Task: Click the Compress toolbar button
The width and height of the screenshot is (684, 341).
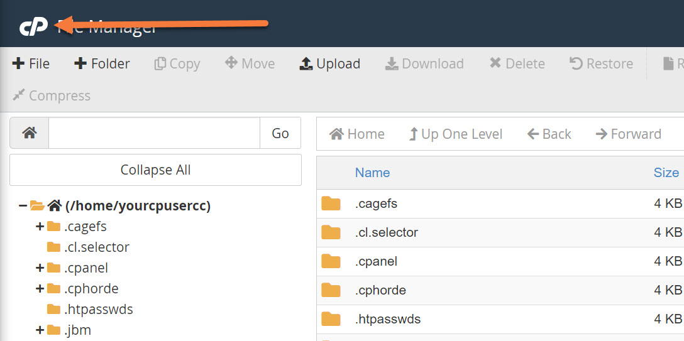Action: click(52, 96)
